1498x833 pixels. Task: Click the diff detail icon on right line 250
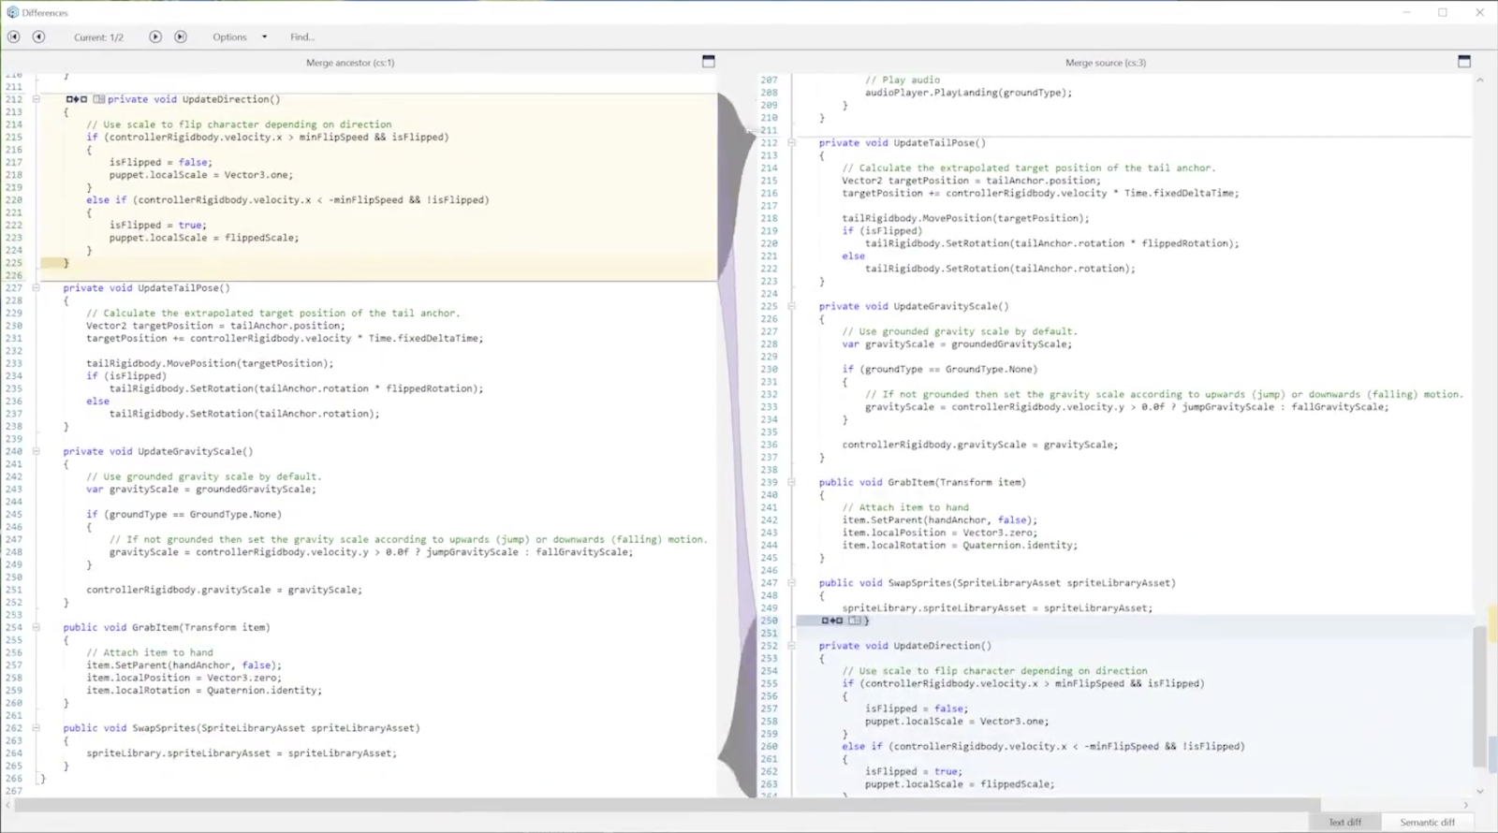point(855,621)
